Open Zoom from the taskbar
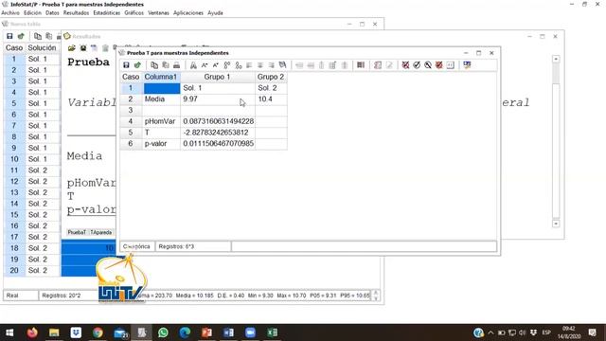 tap(250, 332)
